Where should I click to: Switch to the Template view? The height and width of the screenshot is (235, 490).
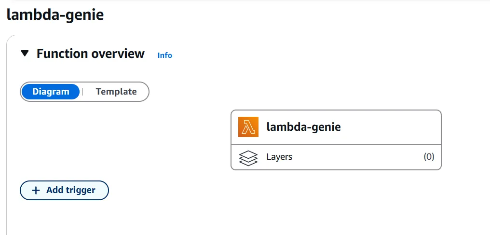116,92
